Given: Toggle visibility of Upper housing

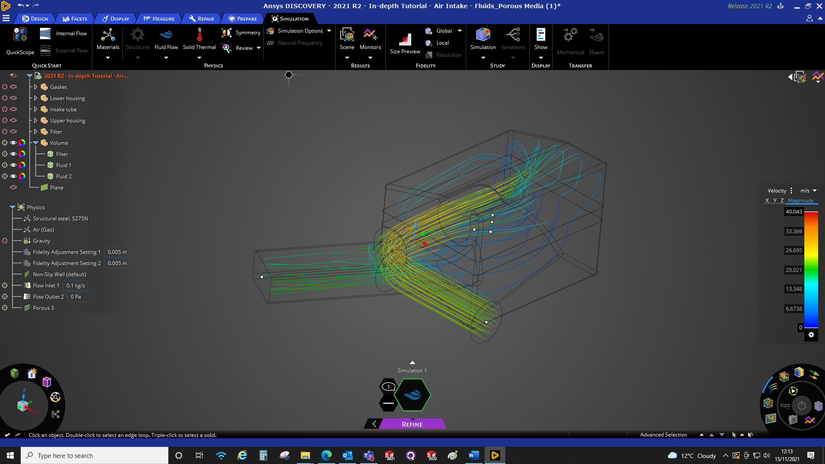Looking at the screenshot, I should point(13,120).
